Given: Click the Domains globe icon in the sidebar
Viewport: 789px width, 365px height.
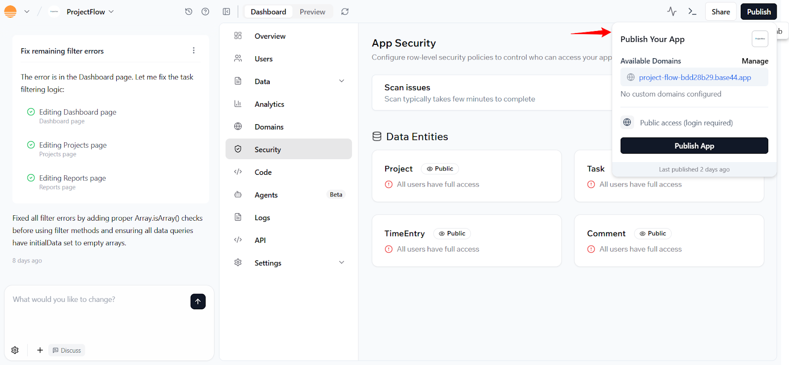Looking at the screenshot, I should tap(238, 126).
